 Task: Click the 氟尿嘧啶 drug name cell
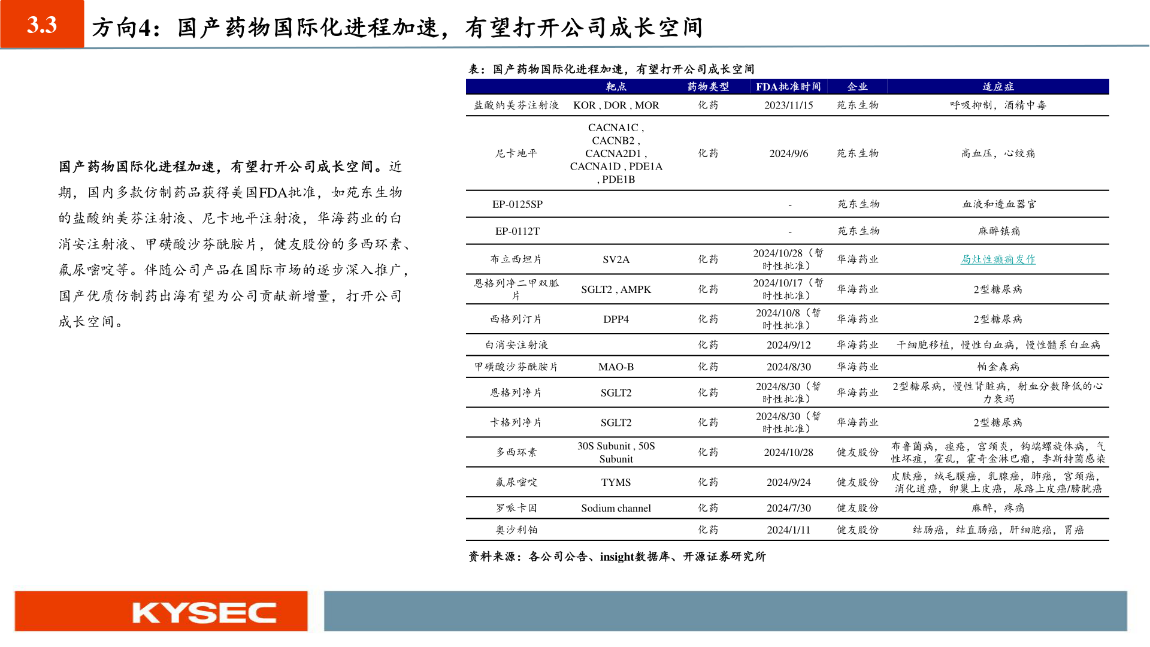pos(516,482)
